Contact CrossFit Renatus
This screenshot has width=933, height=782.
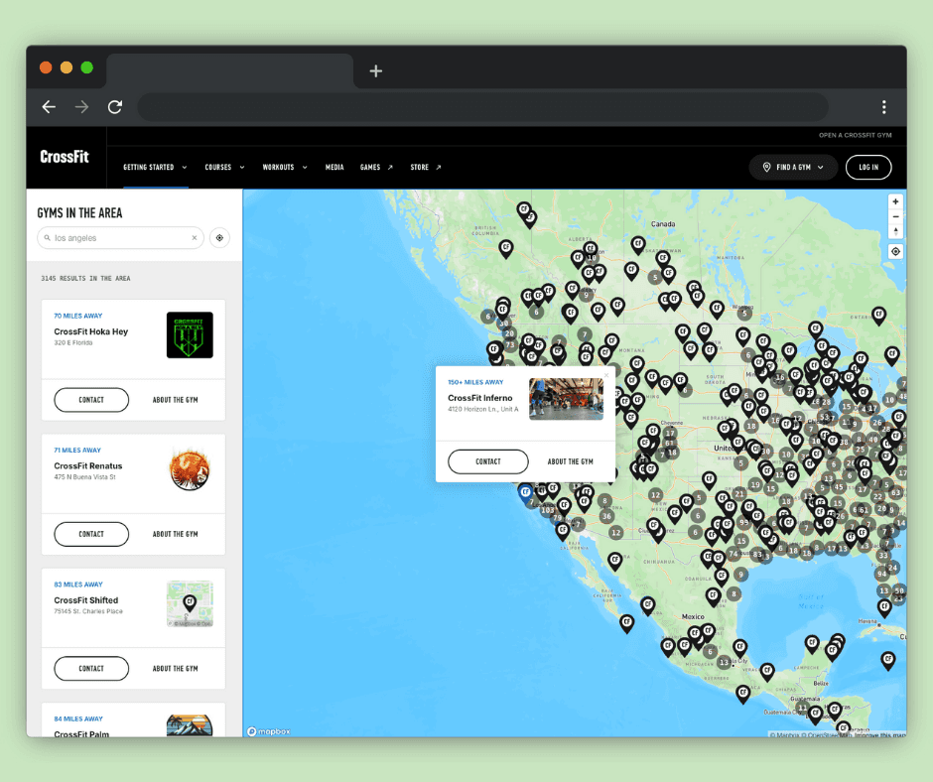click(91, 535)
